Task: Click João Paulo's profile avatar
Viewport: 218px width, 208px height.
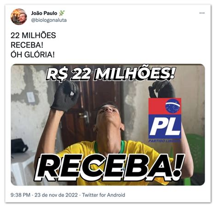Action: pos(19,17)
